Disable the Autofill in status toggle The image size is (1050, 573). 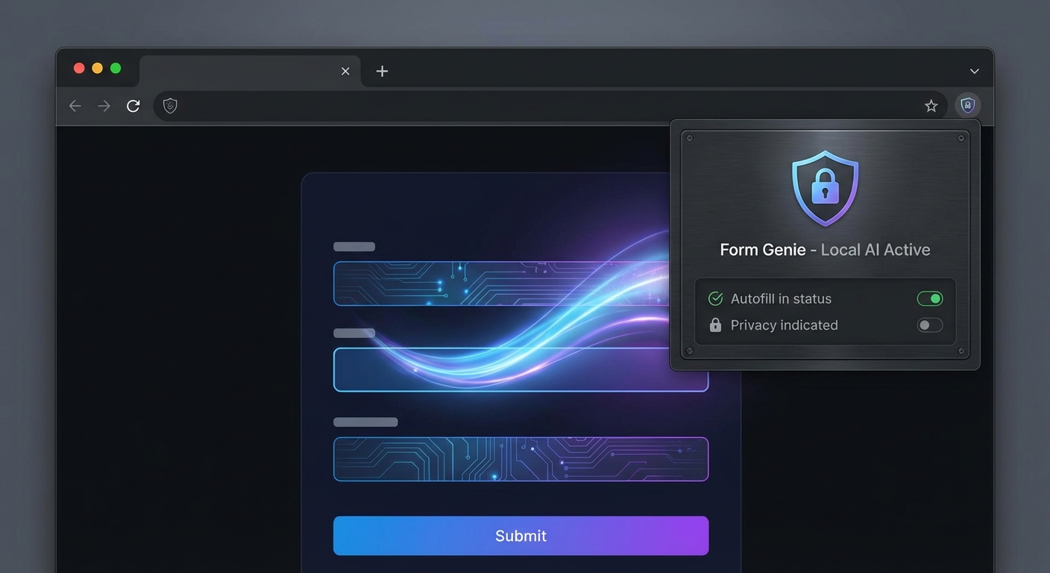(x=929, y=298)
